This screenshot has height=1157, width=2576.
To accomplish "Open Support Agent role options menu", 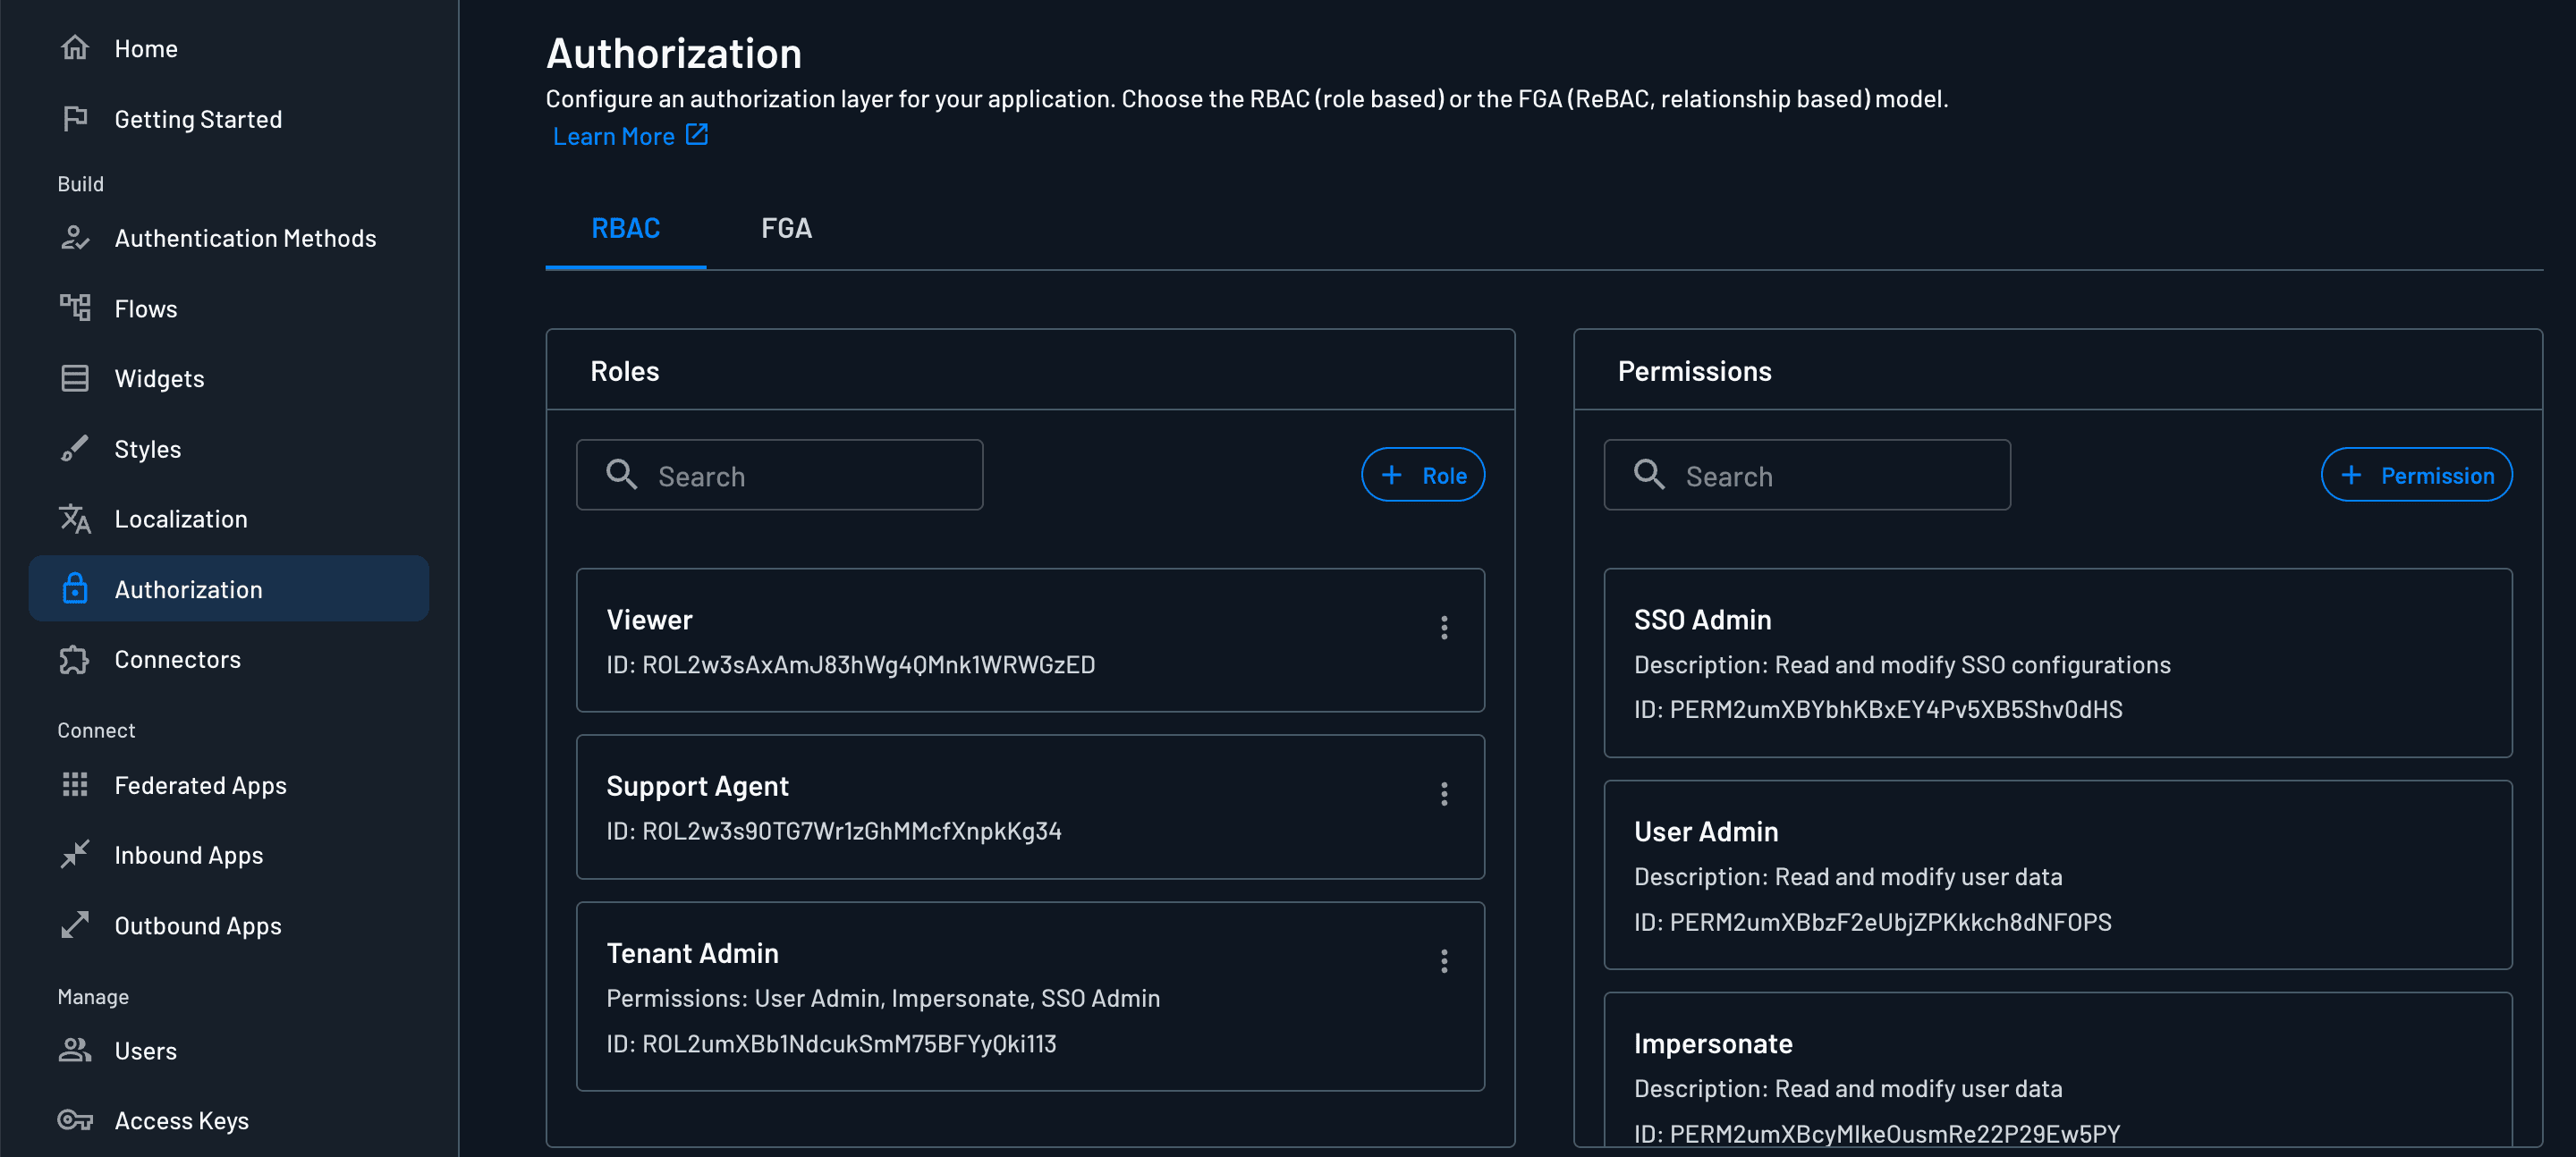I will 1444,794.
